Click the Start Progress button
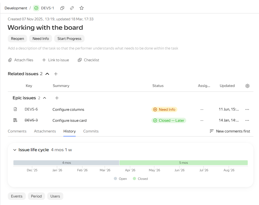 tap(69, 39)
